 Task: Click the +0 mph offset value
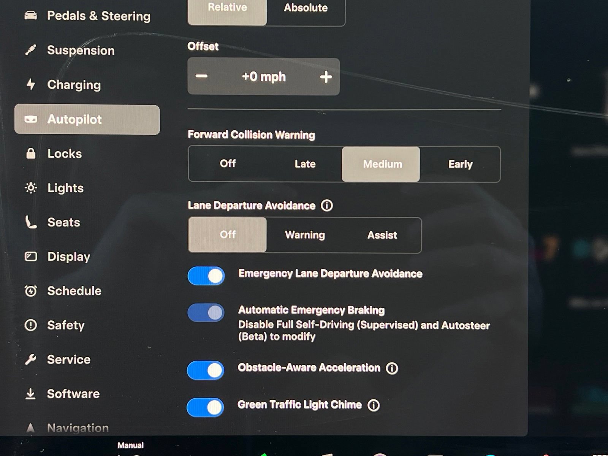[264, 77]
